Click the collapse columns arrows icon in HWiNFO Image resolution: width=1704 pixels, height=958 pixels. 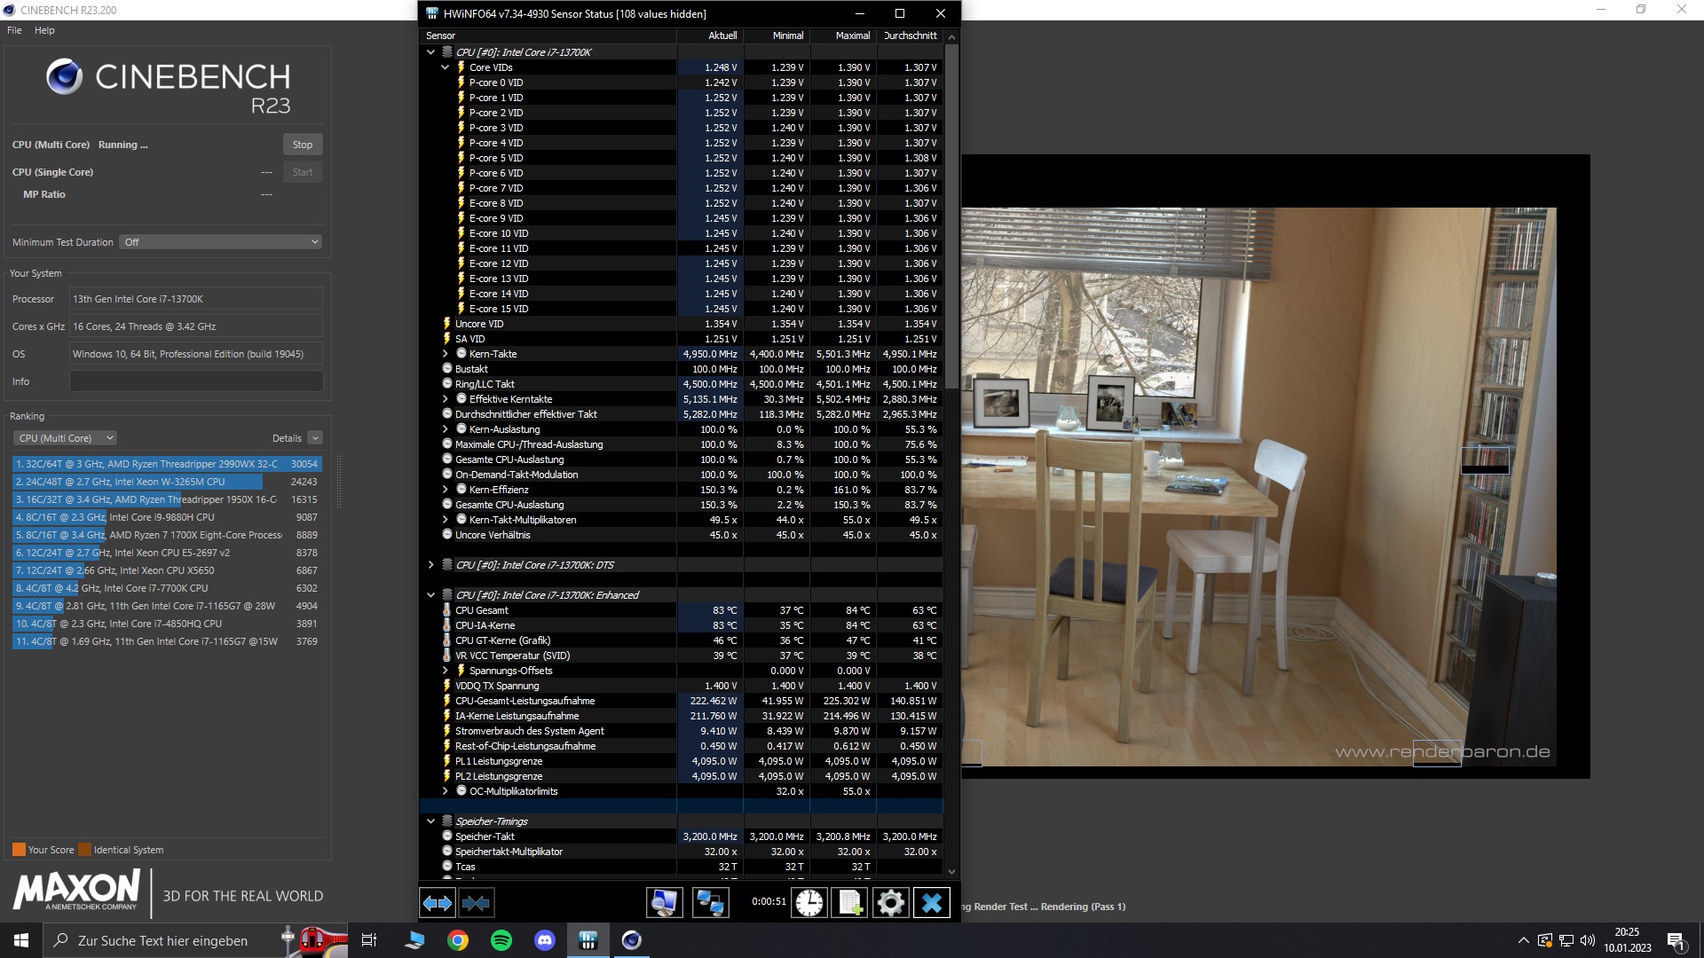pyautogui.click(x=476, y=903)
